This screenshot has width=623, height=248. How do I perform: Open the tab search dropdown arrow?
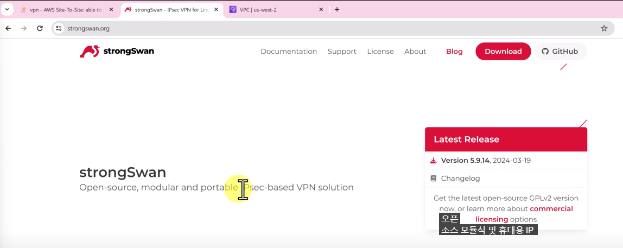[x=7, y=10]
